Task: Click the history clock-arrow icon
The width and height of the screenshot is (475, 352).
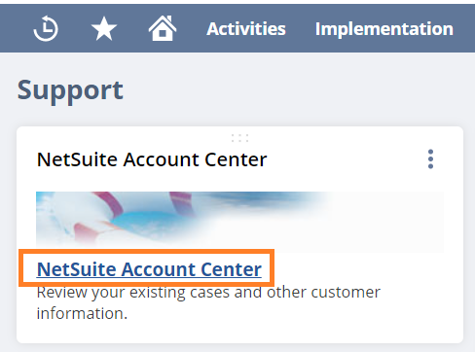Action: pyautogui.click(x=46, y=28)
